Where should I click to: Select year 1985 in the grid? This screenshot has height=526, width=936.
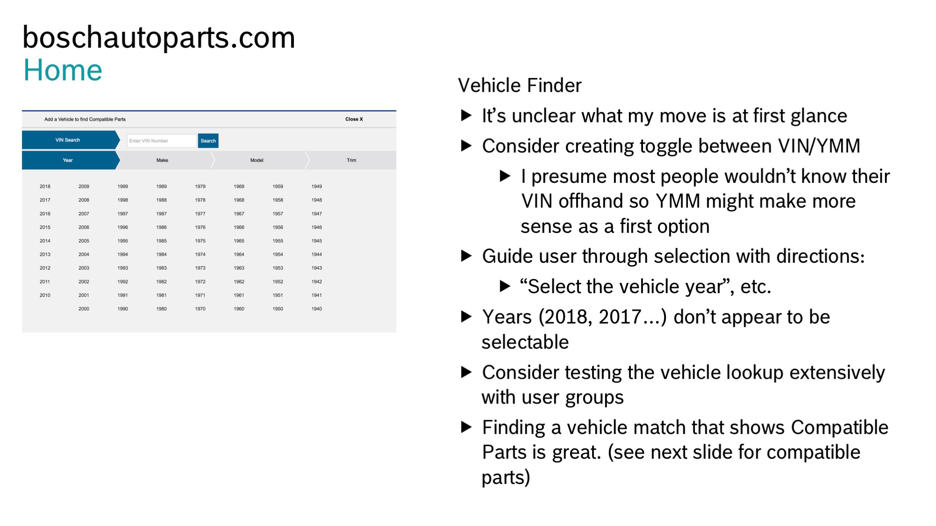pyautogui.click(x=161, y=241)
